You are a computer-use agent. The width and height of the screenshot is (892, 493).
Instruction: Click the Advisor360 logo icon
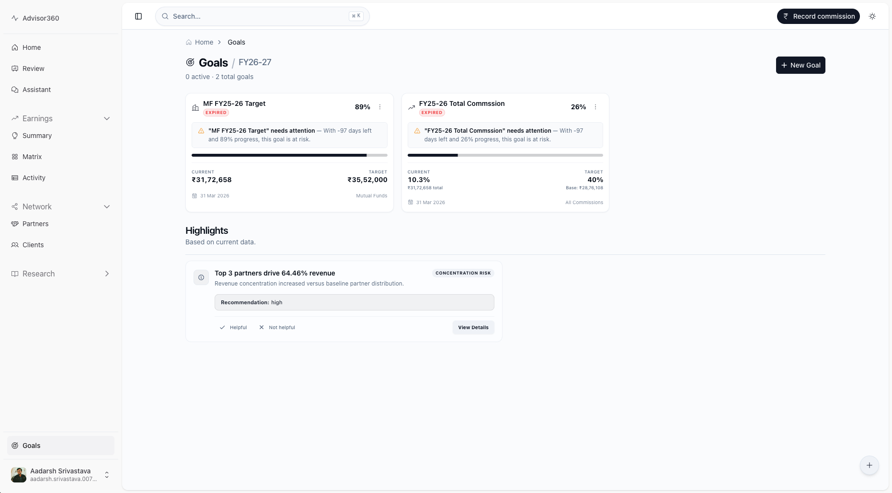pos(15,18)
